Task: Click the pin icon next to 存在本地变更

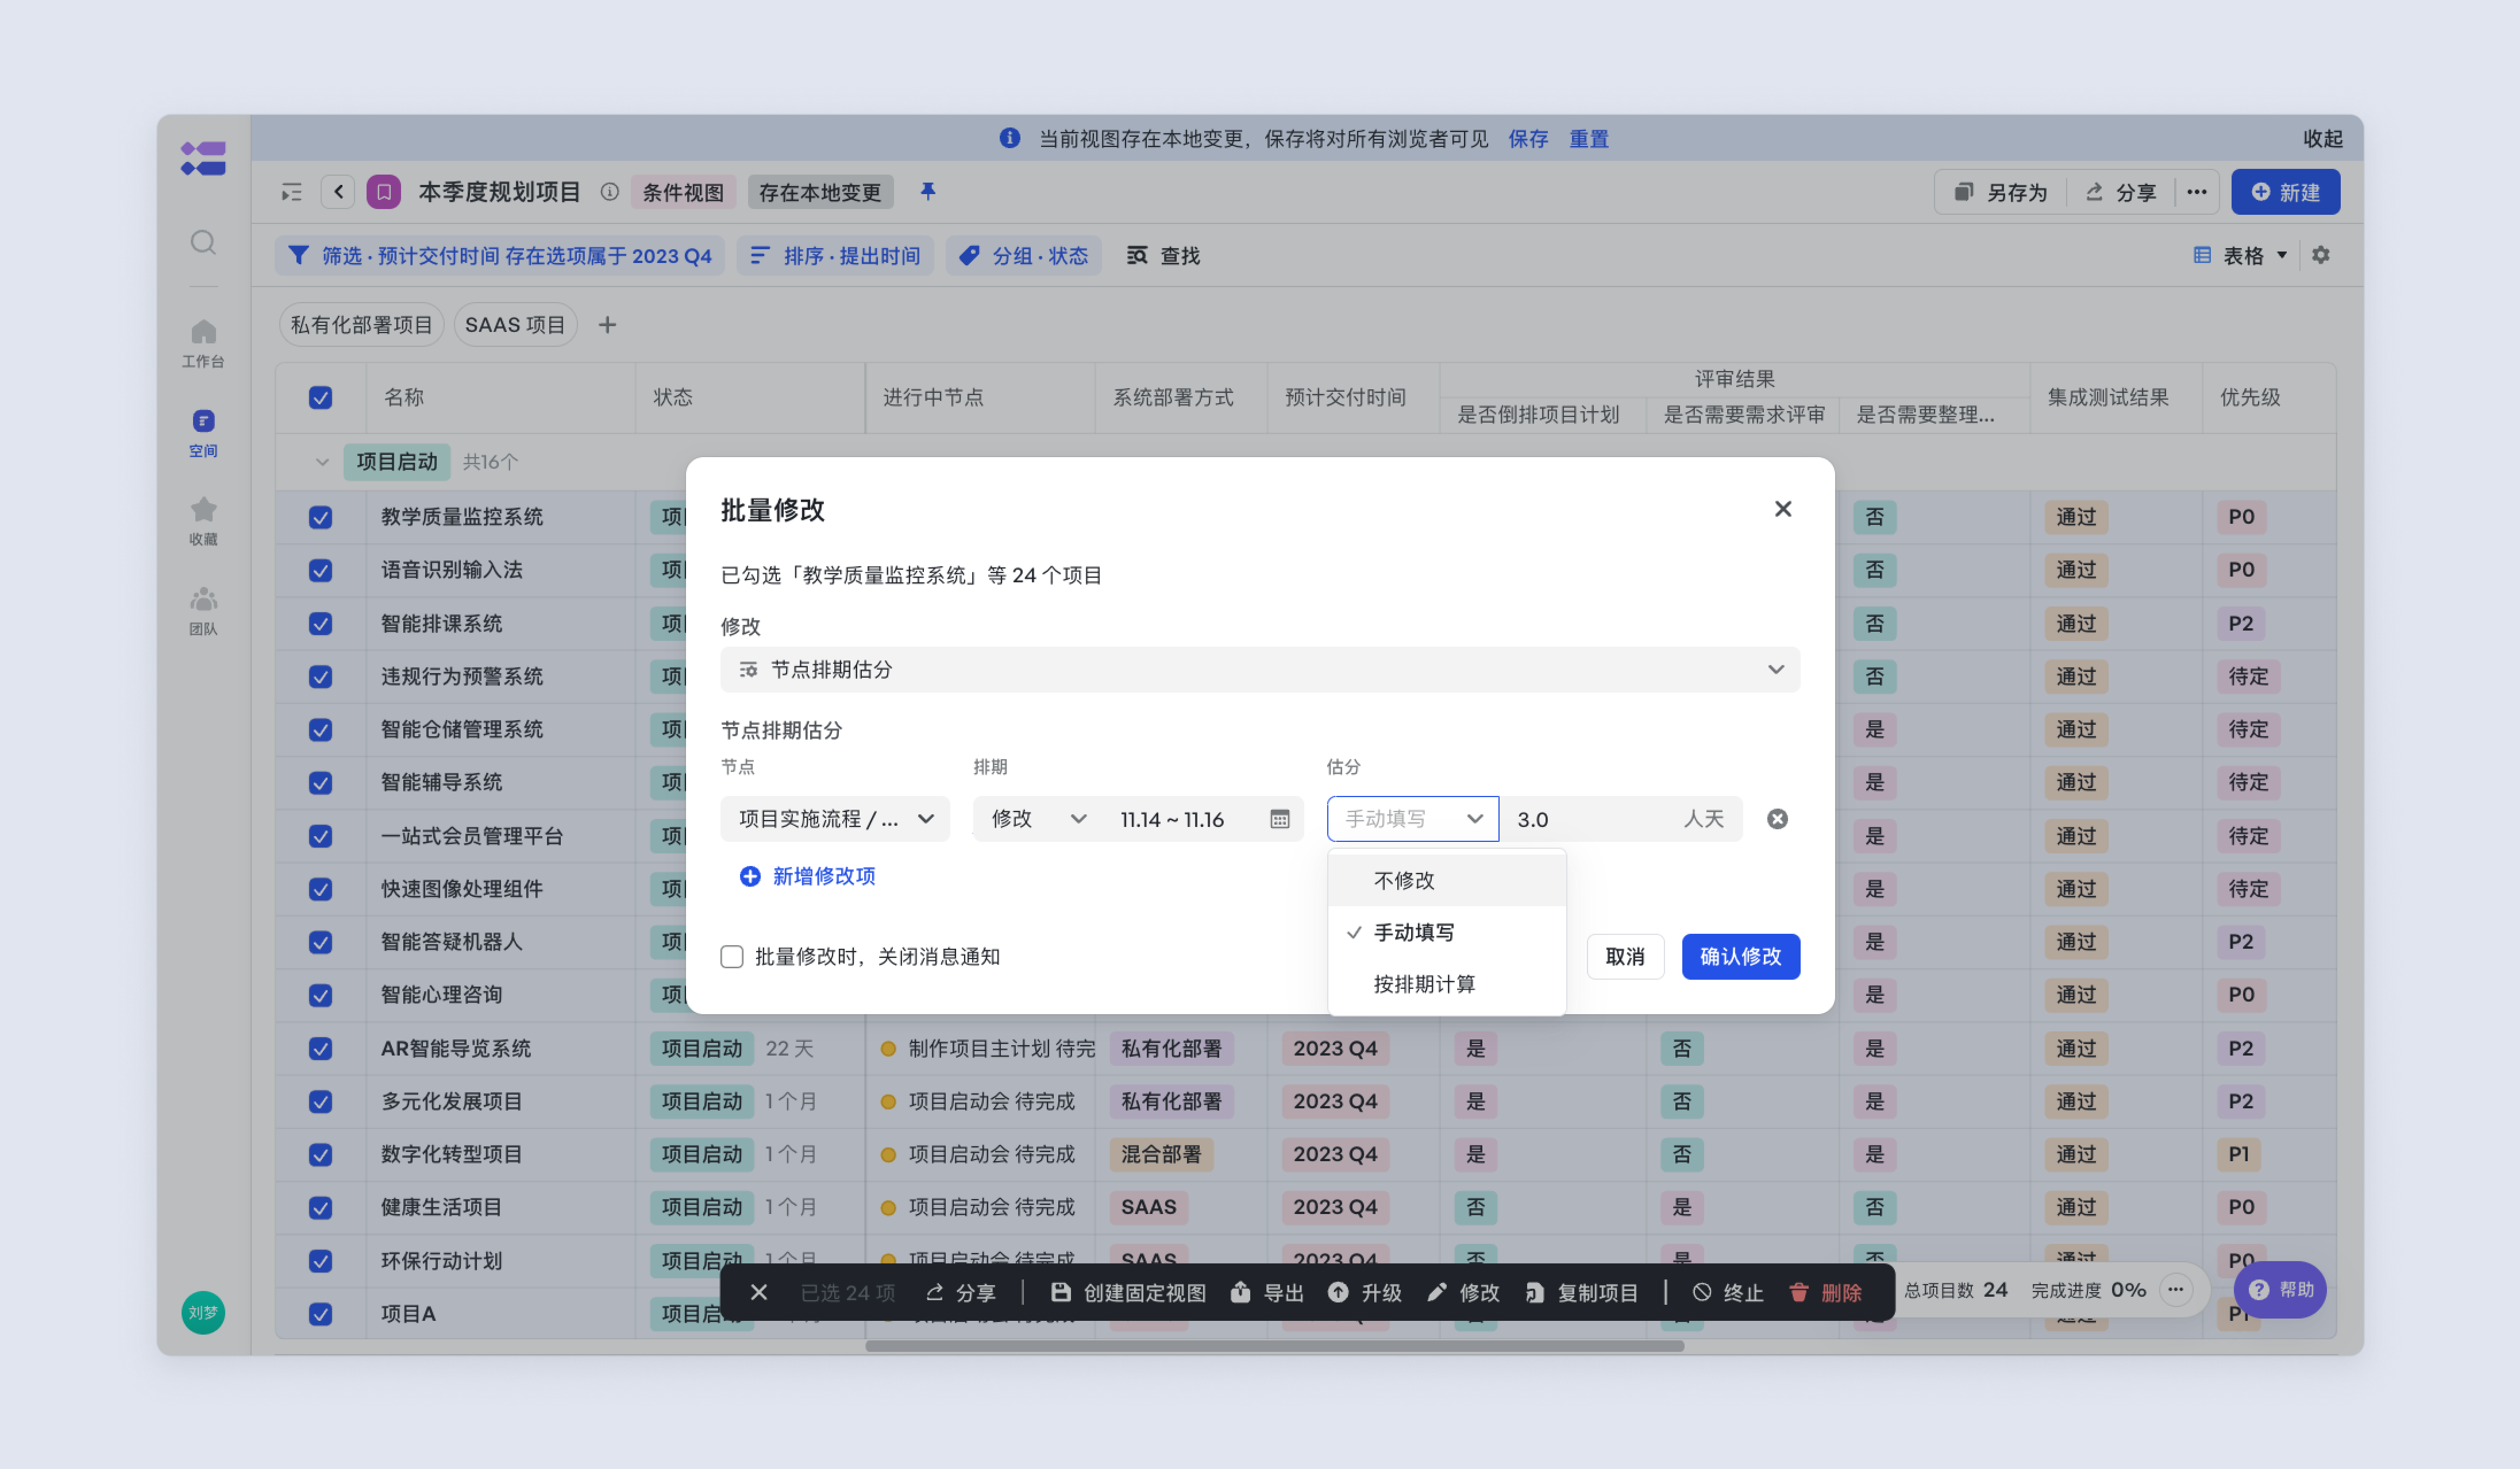Action: click(x=927, y=191)
